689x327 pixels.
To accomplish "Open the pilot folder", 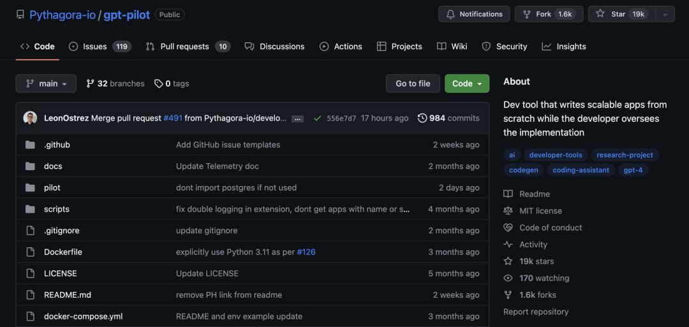I will (x=52, y=187).
